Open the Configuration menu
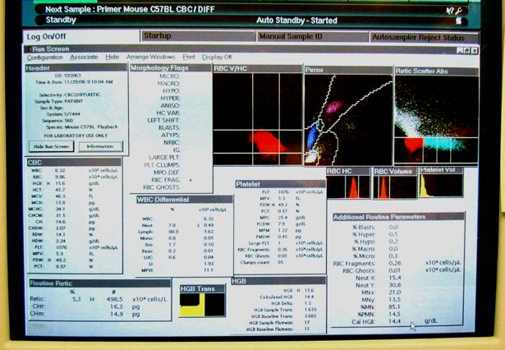This screenshot has height=350, width=505. click(44, 58)
